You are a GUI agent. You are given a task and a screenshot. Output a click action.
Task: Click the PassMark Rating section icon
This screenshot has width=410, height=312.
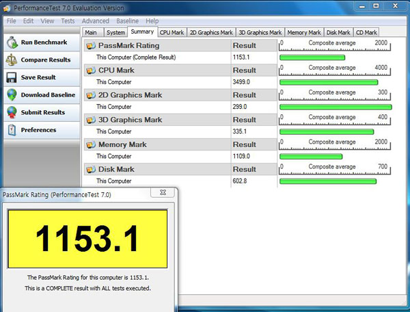pyautogui.click(x=91, y=46)
